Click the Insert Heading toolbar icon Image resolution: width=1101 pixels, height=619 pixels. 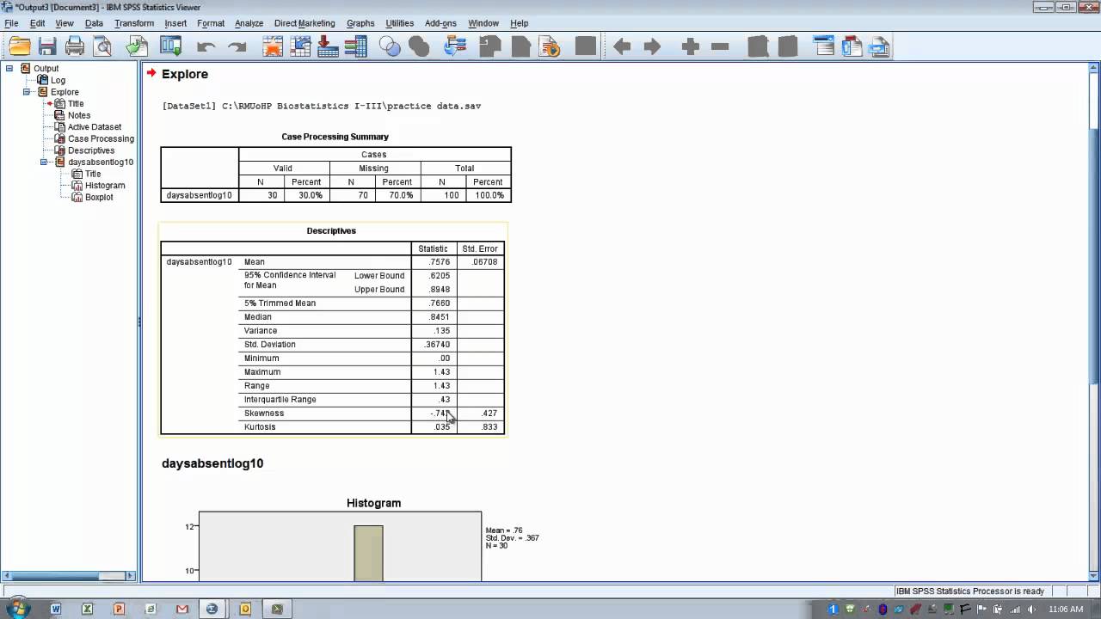click(x=823, y=46)
